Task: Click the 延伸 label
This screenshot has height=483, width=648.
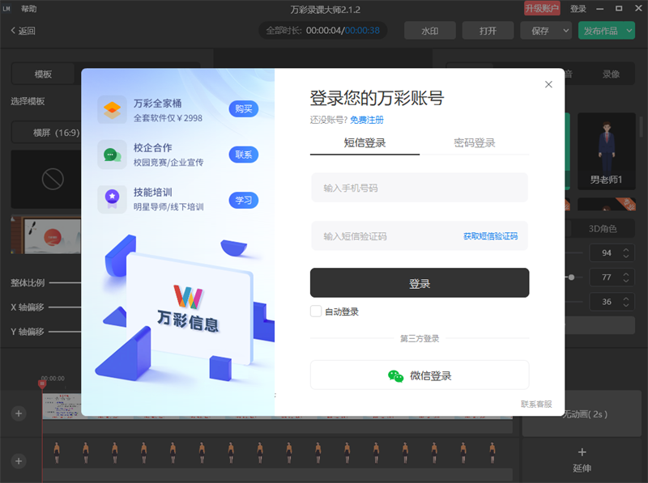Action: click(x=582, y=468)
